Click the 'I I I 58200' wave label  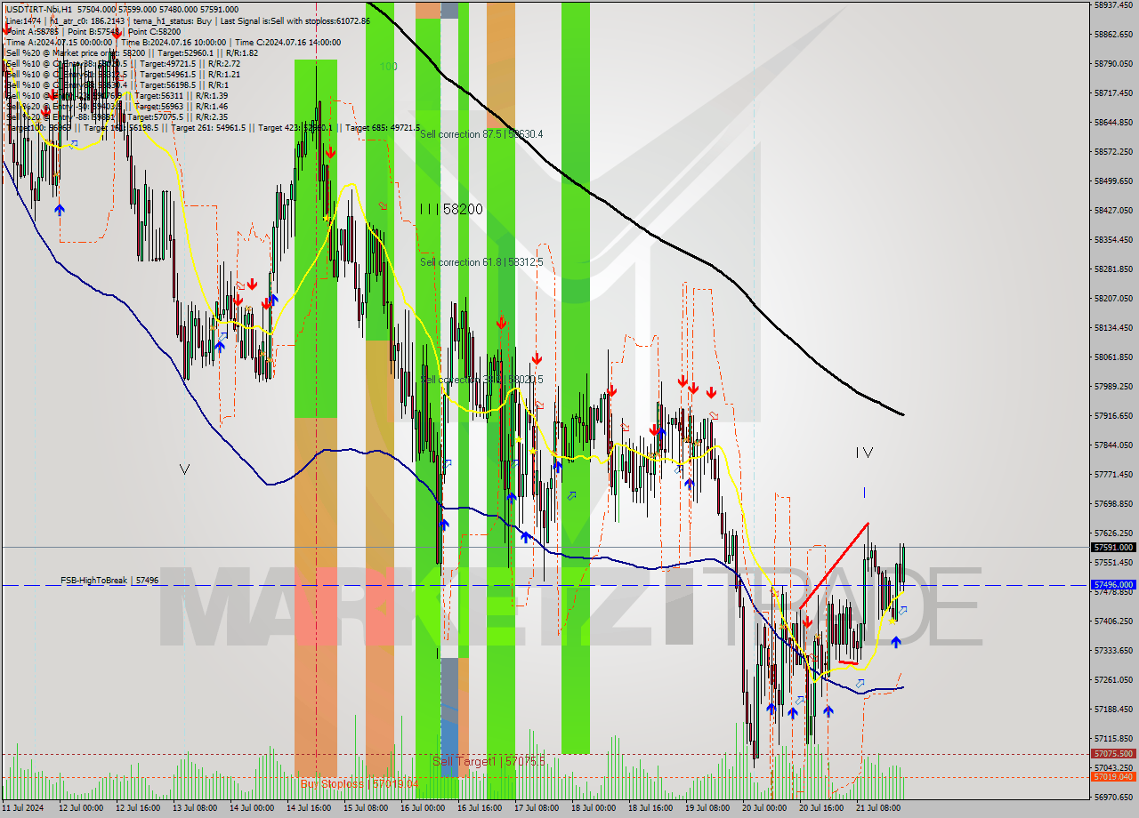(x=451, y=209)
